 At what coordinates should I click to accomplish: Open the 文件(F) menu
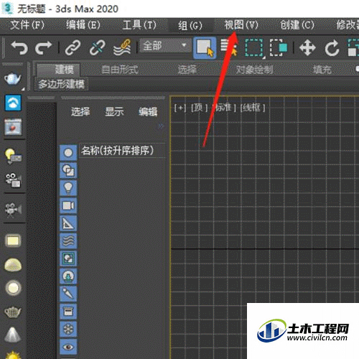click(x=27, y=25)
